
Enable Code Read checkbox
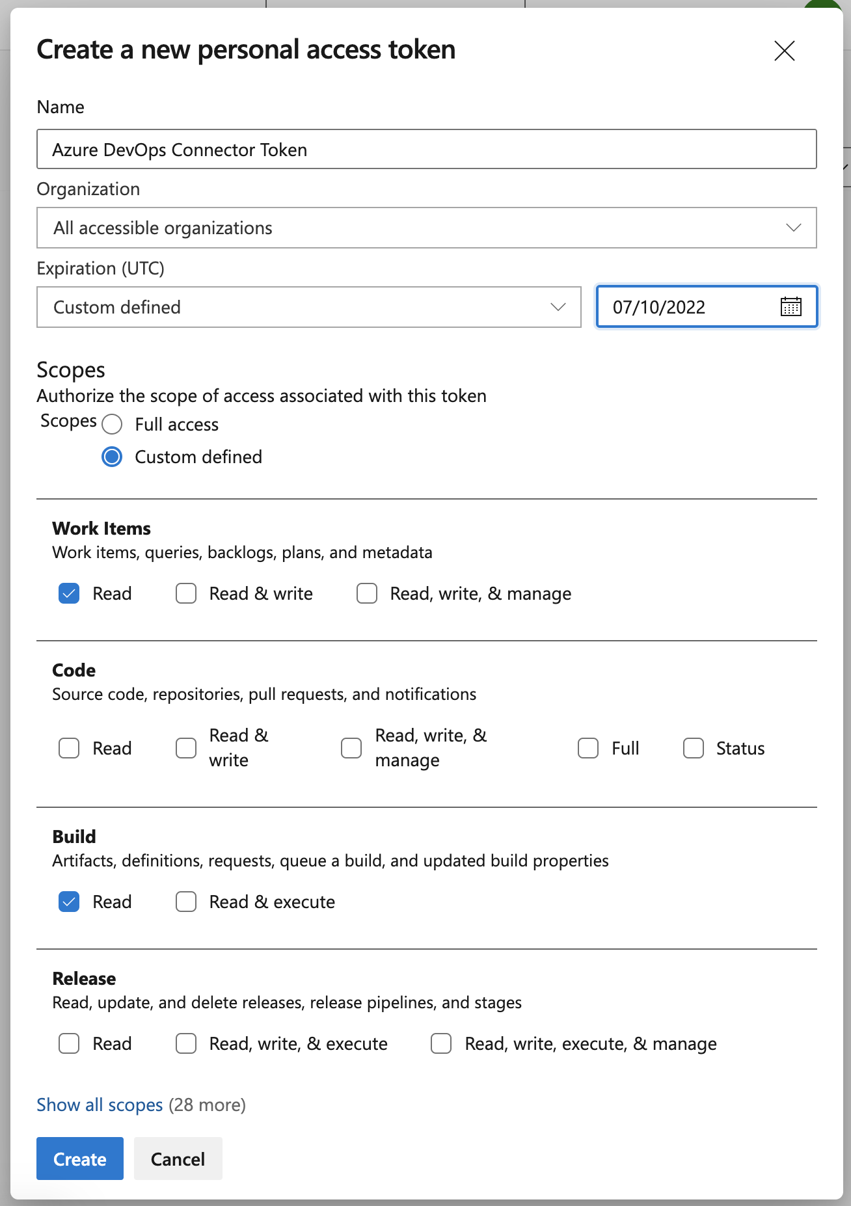click(x=69, y=748)
